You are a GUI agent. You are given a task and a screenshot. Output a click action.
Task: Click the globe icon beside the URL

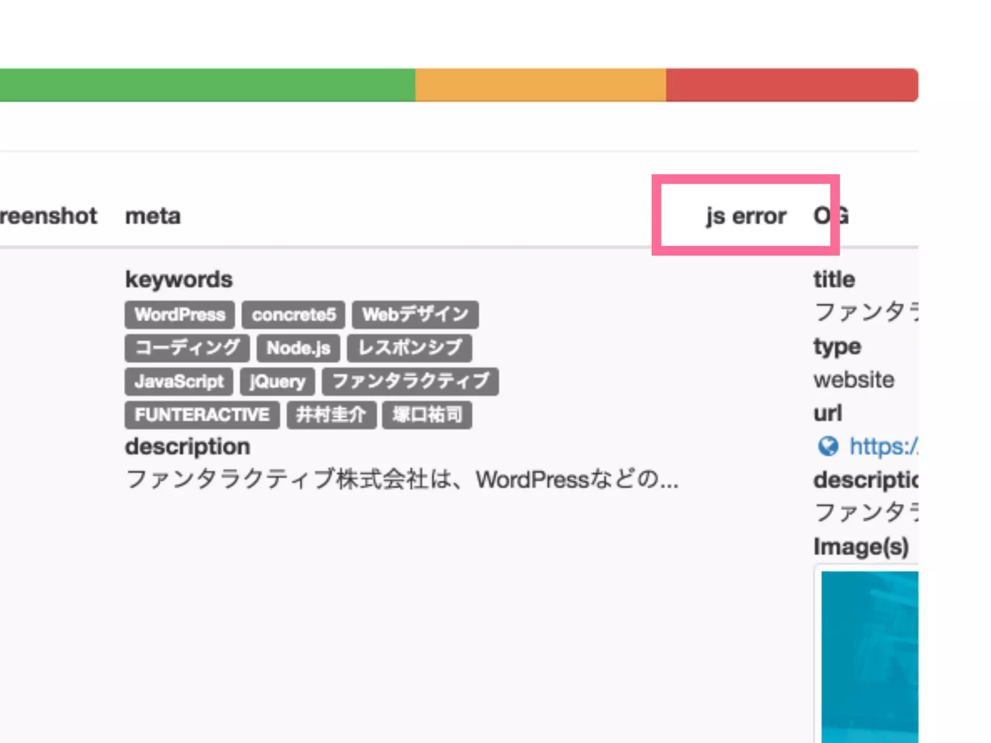pyautogui.click(x=828, y=446)
